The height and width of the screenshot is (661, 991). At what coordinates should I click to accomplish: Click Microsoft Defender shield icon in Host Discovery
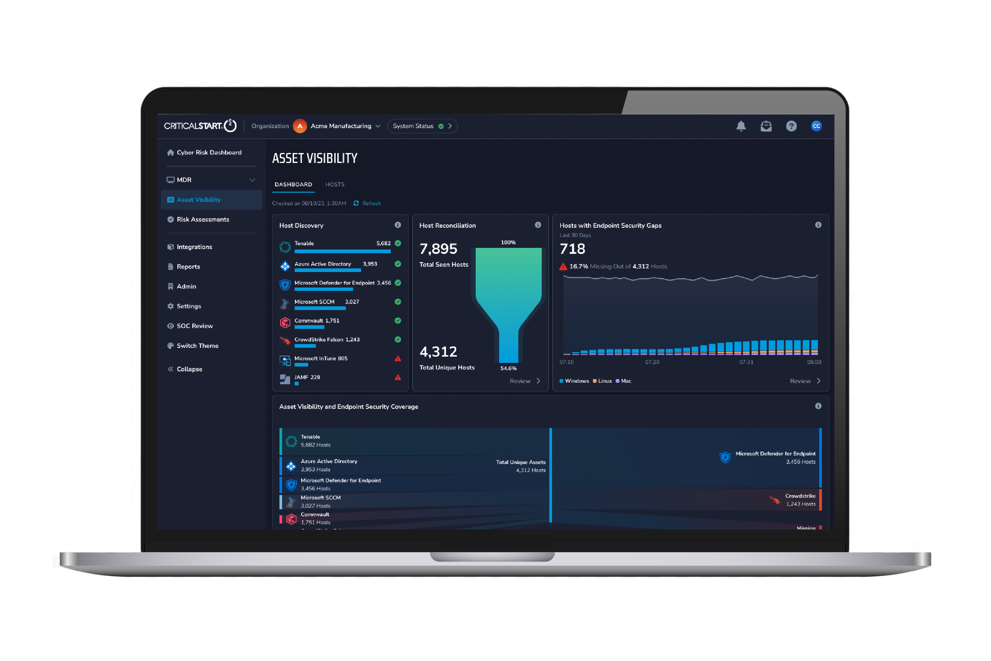(285, 285)
